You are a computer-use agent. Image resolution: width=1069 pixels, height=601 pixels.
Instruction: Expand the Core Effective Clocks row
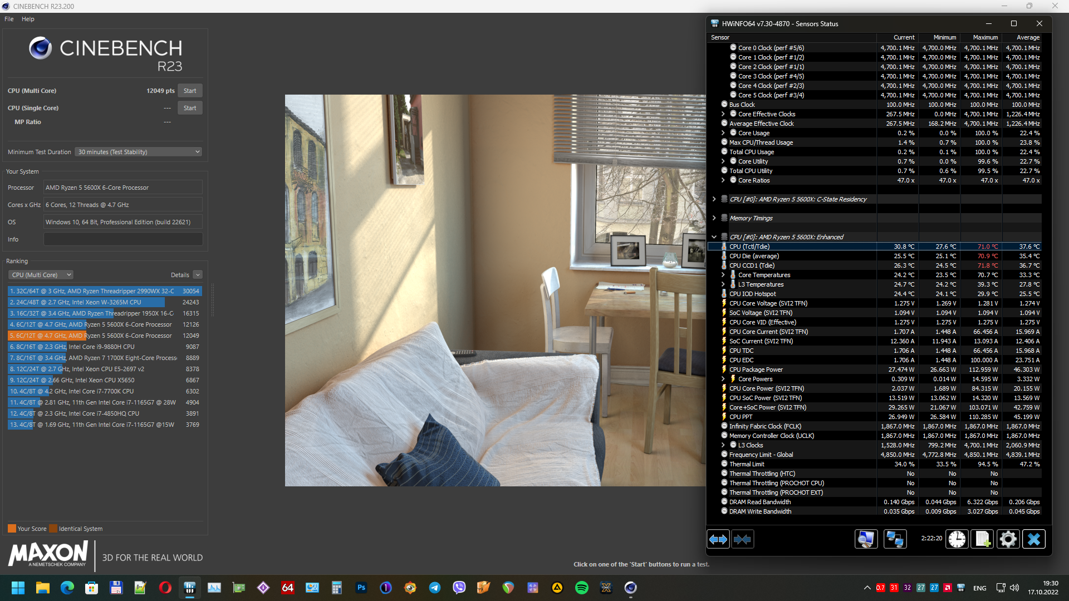pos(723,114)
